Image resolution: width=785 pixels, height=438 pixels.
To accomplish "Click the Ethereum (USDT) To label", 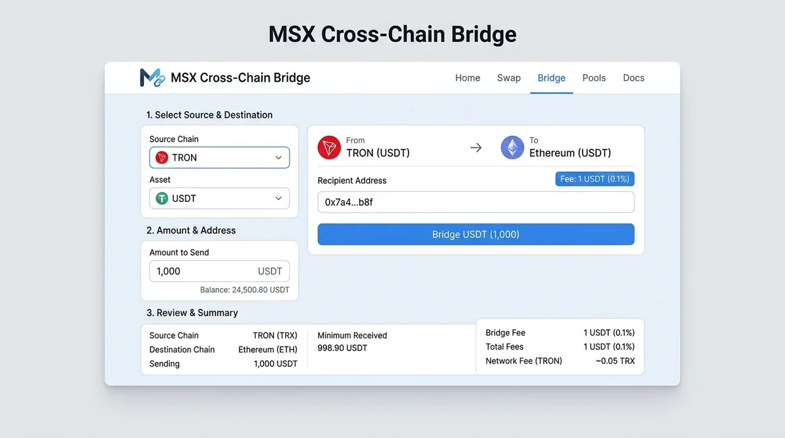I will 570,153.
